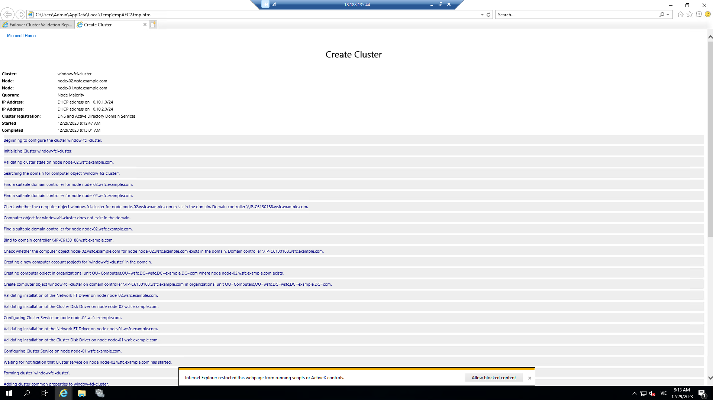Click the vertical scrollbar down arrow
This screenshot has width=713, height=400.
[710, 378]
